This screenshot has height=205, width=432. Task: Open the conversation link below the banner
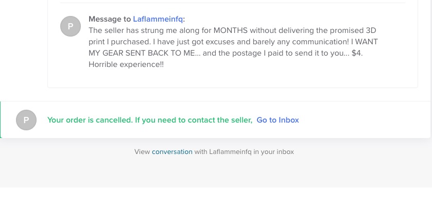tap(172, 152)
